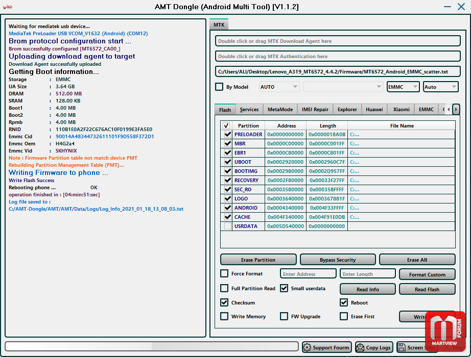Click the Support Forum gear icon

(x=307, y=347)
